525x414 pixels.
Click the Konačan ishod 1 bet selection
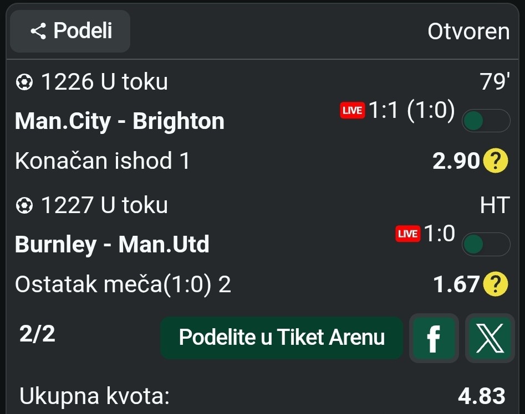(x=103, y=161)
